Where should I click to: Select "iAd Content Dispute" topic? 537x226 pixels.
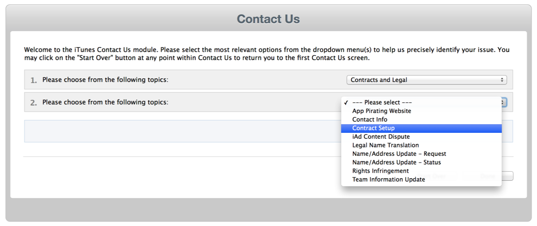point(381,137)
